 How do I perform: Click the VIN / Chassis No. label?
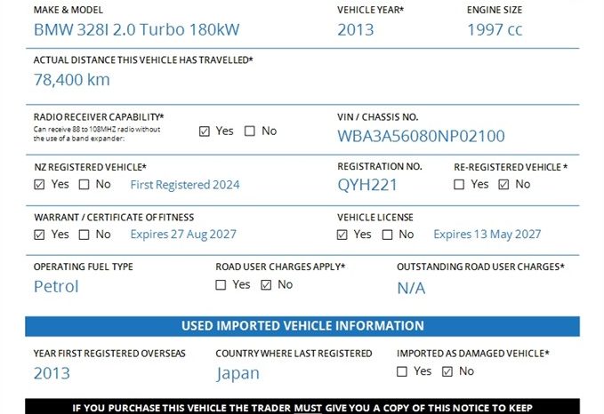(378, 117)
